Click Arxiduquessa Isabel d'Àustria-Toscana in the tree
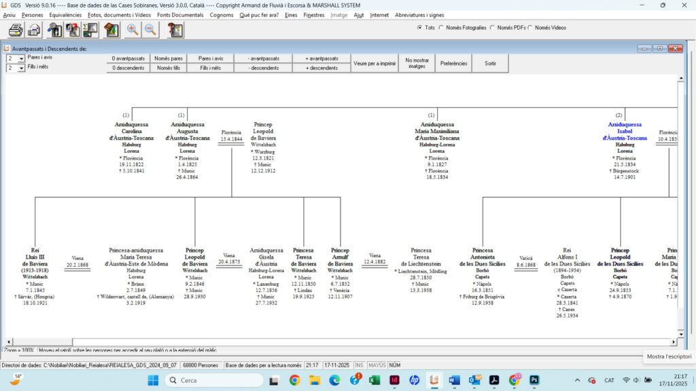Viewport: 696px width, 391px height. pos(624,131)
